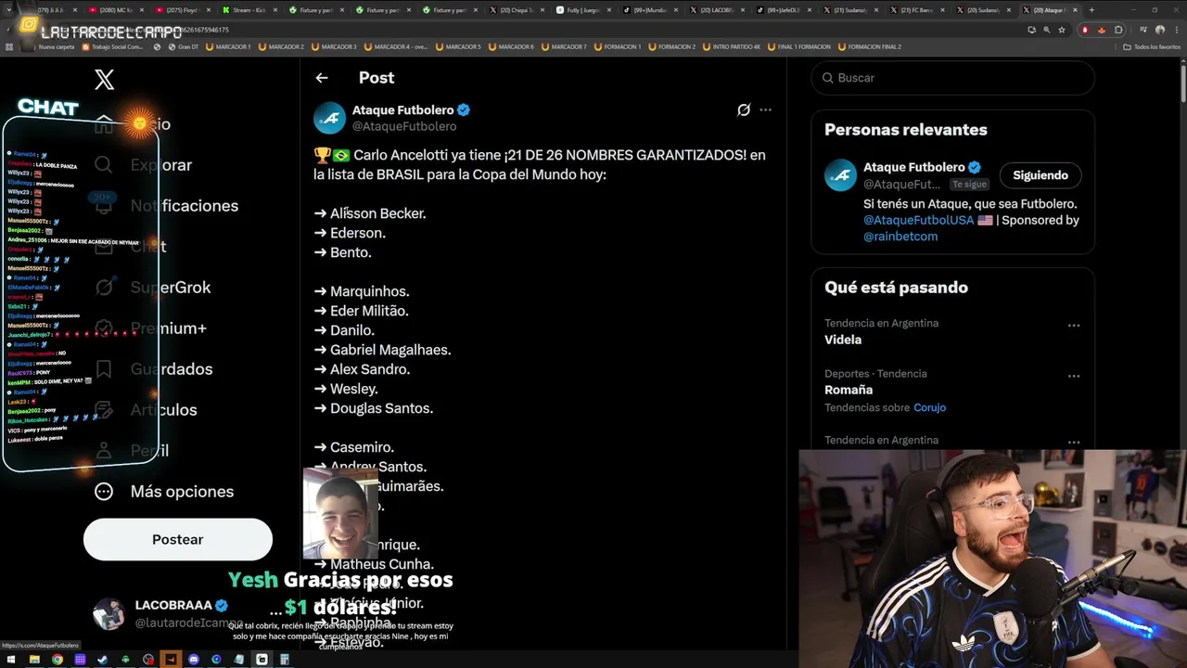Switch to the (21) FC Barc tab
This screenshot has height=668, width=1187.
coord(915,9)
